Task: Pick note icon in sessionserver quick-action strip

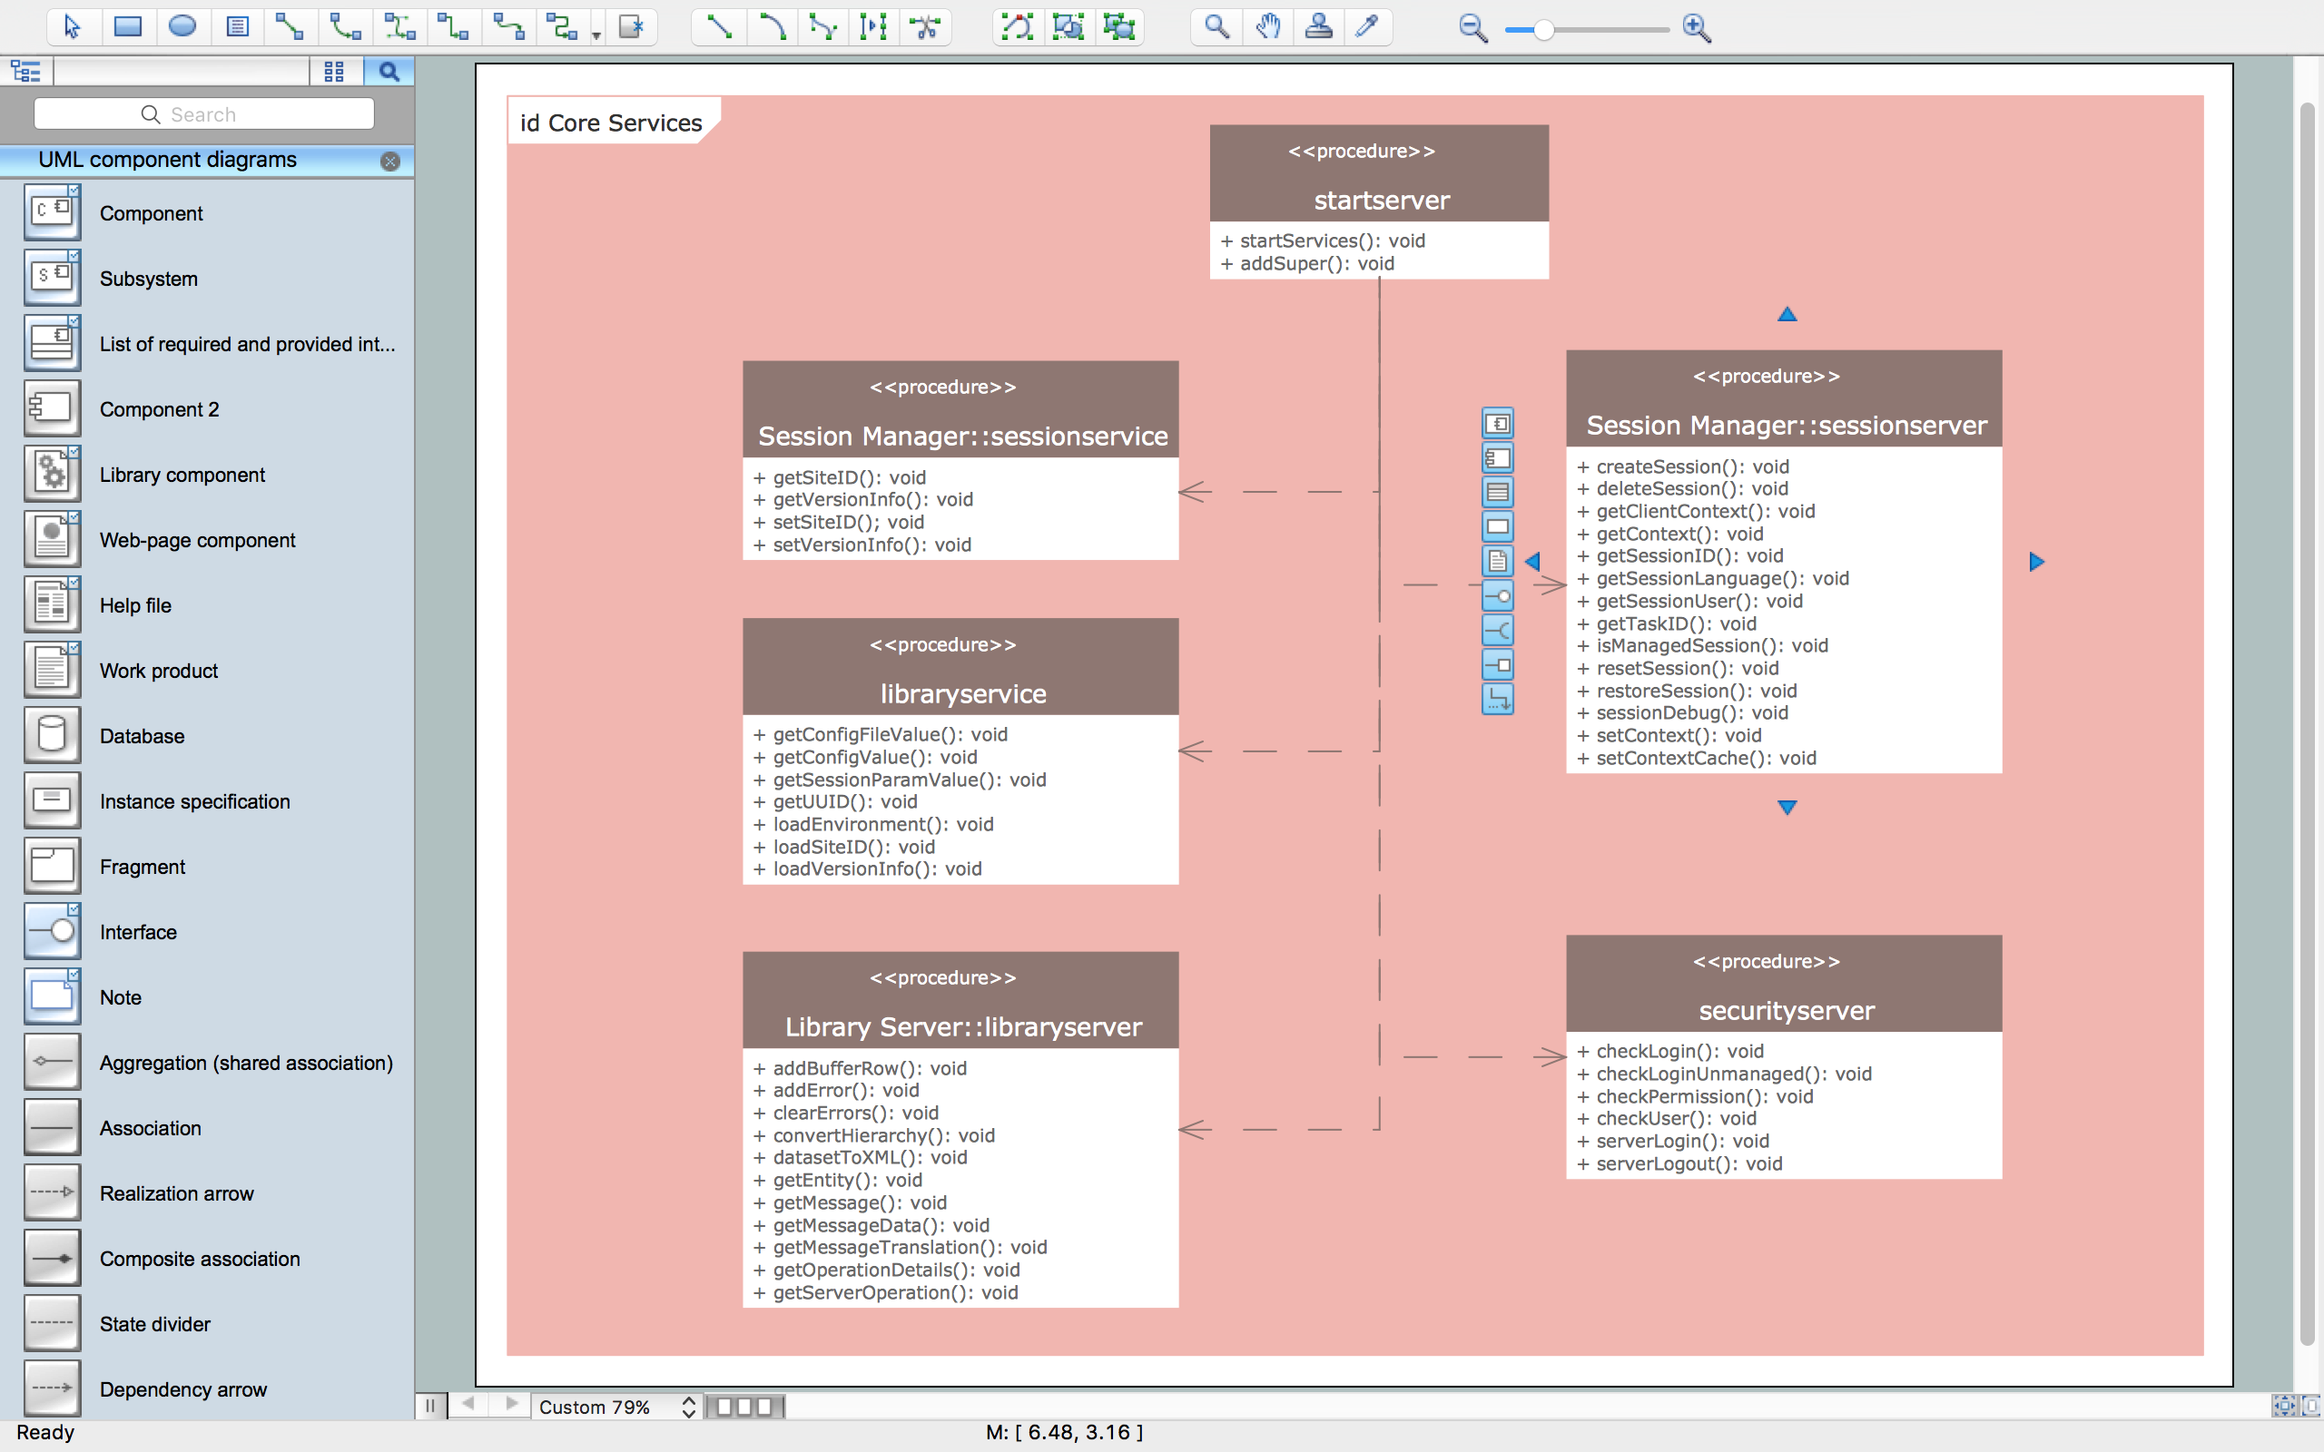Action: (1497, 562)
